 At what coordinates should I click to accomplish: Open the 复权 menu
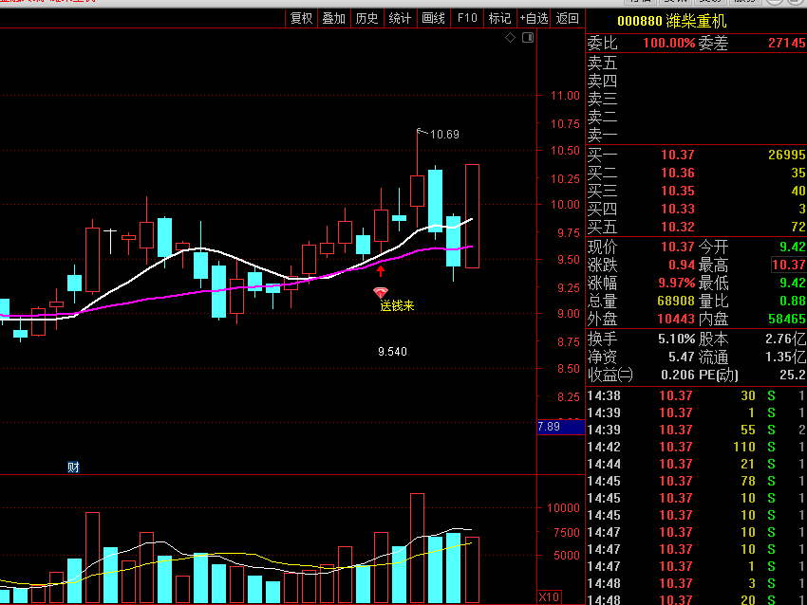302,19
